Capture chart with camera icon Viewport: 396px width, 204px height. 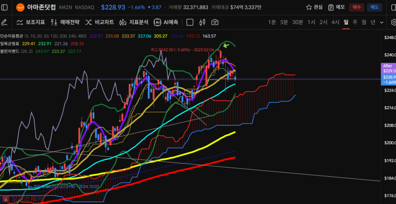(x=215, y=22)
